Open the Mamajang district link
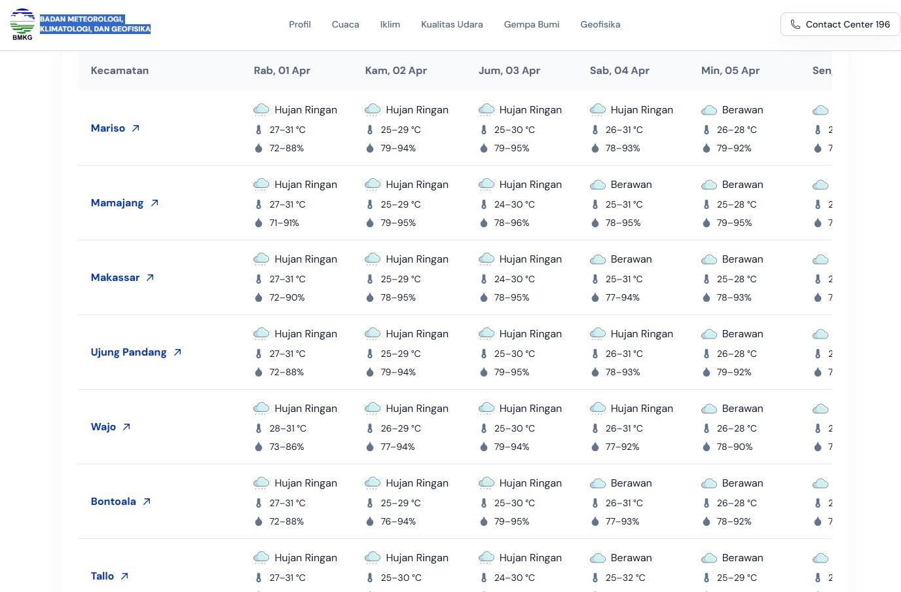The image size is (901, 592). coord(117,203)
